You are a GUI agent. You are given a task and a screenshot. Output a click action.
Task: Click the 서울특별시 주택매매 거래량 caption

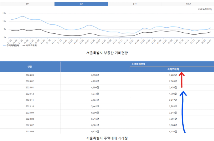(107, 138)
